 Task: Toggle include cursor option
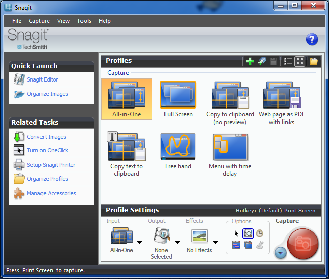[236, 233]
